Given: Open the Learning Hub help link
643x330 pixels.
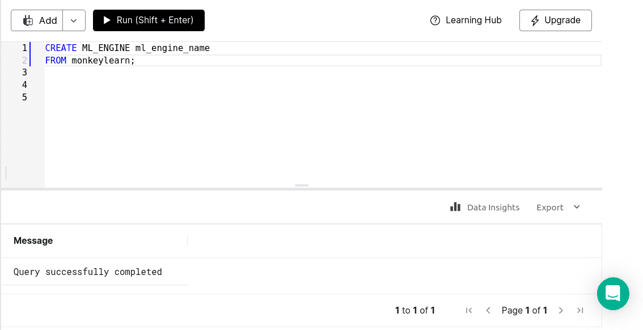Looking at the screenshot, I should click(466, 20).
